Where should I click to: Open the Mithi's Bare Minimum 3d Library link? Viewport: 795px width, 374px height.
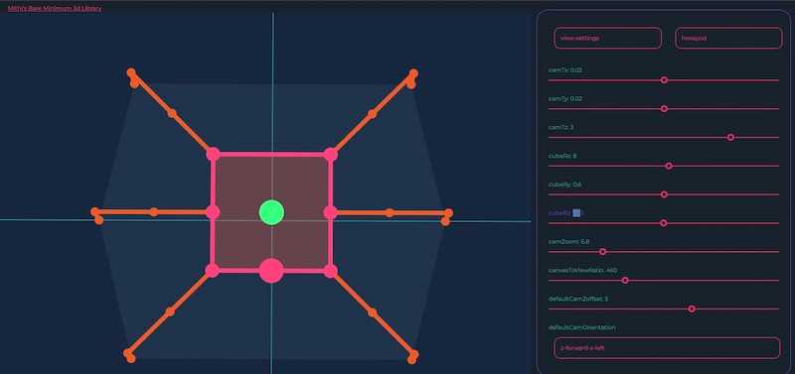click(x=55, y=8)
